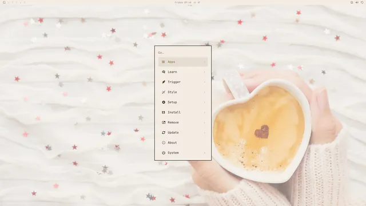Click the Apps grid icon
The width and height of the screenshot is (366, 206).
(164, 62)
